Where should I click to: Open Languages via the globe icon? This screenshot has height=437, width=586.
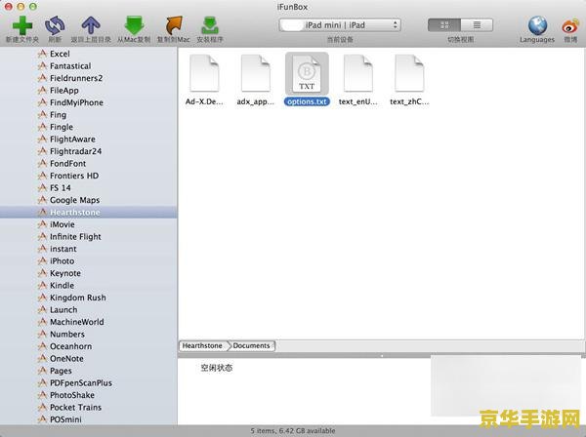coord(537,25)
